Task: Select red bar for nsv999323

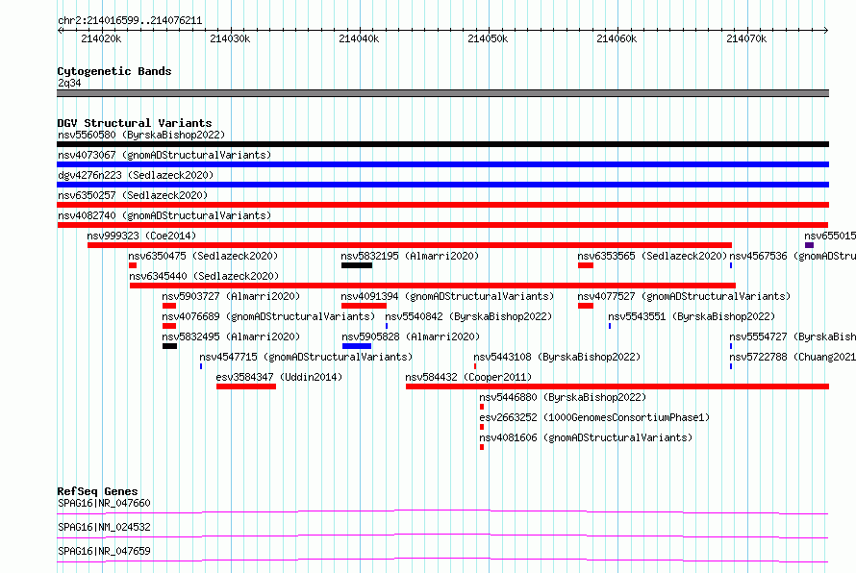Action: (410, 245)
